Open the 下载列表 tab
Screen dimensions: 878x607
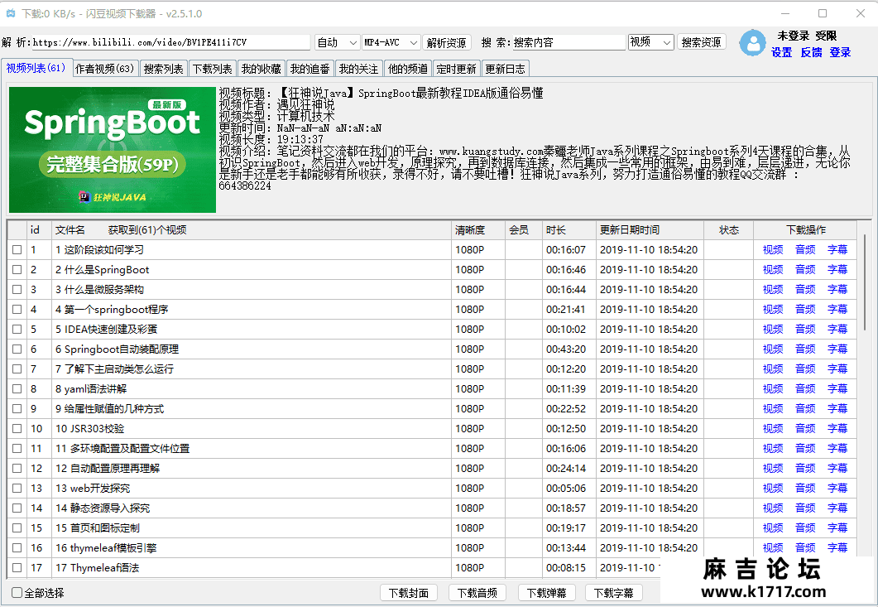(x=212, y=69)
